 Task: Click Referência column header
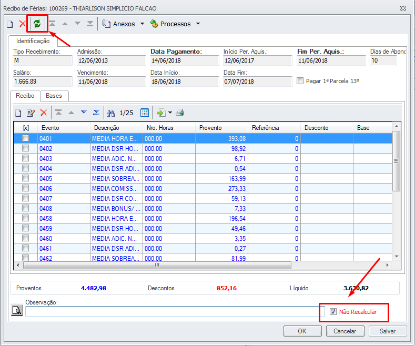[274, 128]
